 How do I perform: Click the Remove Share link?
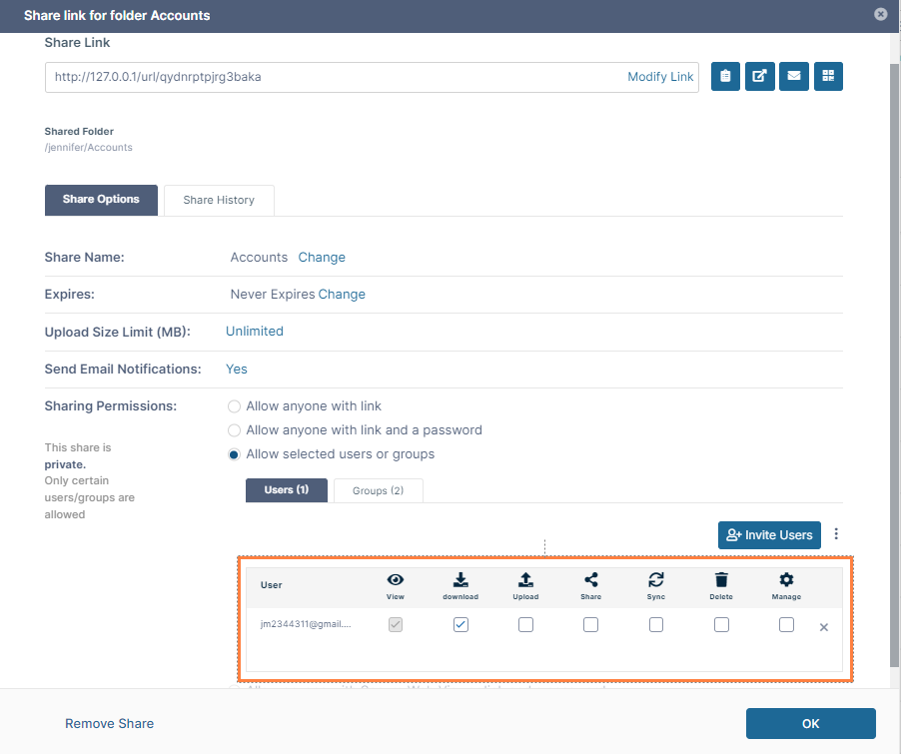(110, 723)
